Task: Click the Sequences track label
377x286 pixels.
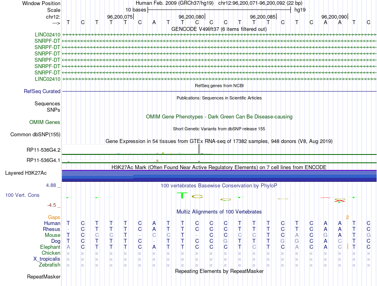Action: click(47, 103)
